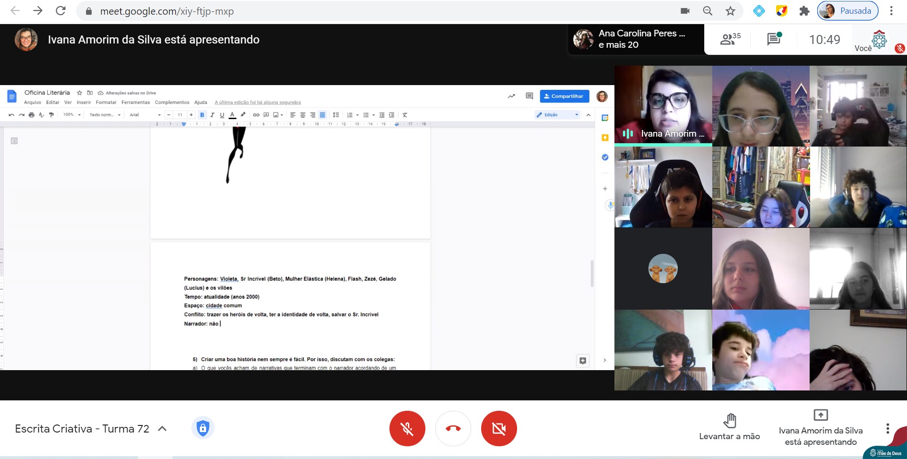This screenshot has width=907, height=459.
Task: Click the blue shield host controls icon
Action: [x=203, y=428]
